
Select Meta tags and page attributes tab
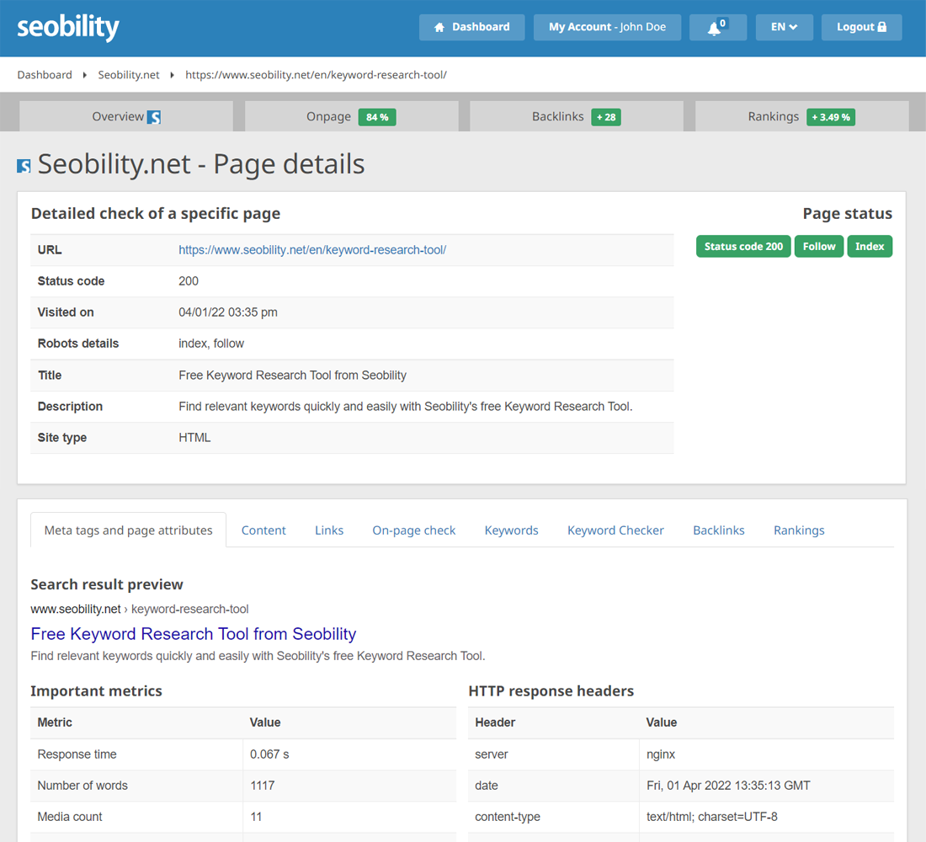coord(128,530)
